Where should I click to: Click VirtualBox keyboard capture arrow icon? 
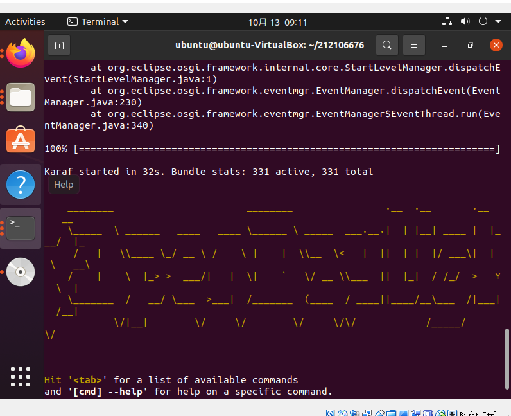pos(453,413)
